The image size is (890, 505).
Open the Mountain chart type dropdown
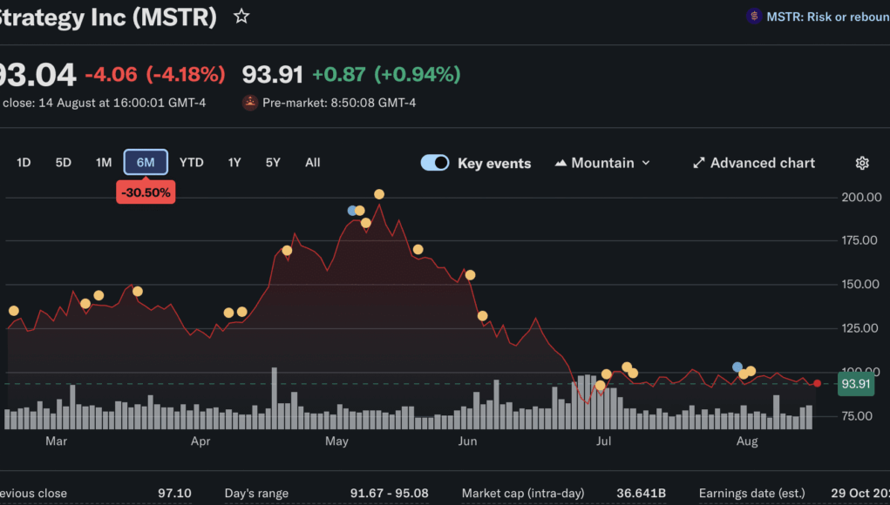point(602,163)
